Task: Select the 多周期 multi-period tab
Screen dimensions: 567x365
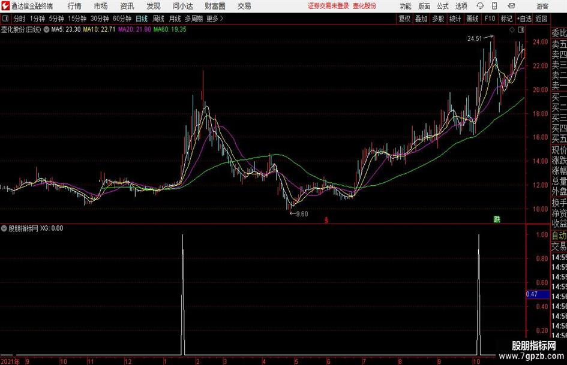Action: pos(194,19)
